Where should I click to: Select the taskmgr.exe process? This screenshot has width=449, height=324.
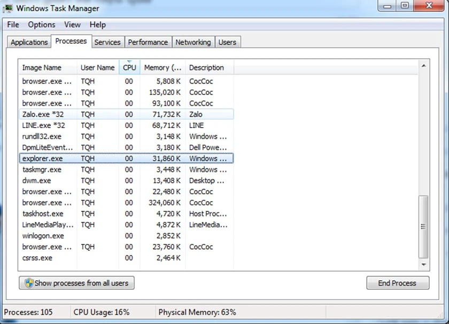[x=126, y=170]
